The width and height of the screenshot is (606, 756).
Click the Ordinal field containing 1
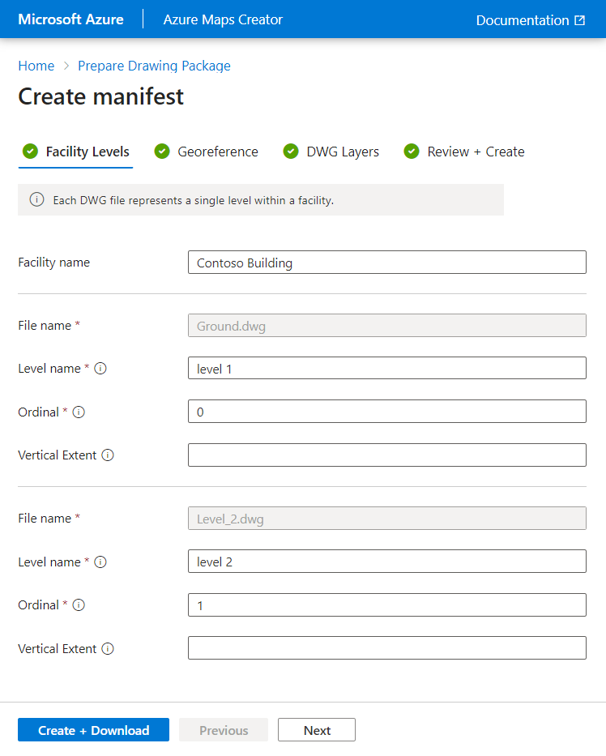tap(386, 605)
